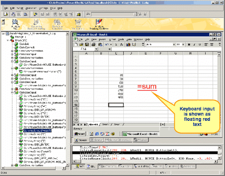Screen dimensions: 225x176
Task: Toggle the Underline button in Excel toolbar
Action: click(x=200, y=44)
